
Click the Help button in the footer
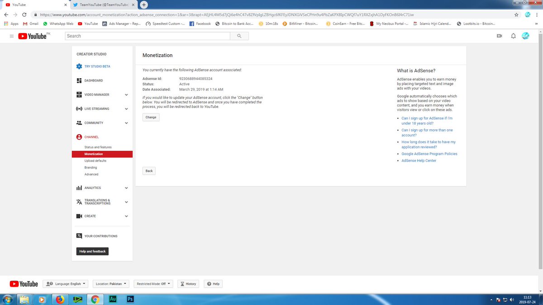(213, 284)
